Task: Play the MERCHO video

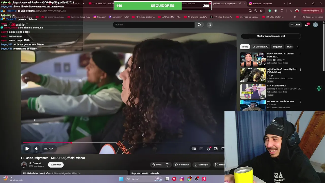Action: click(27, 149)
